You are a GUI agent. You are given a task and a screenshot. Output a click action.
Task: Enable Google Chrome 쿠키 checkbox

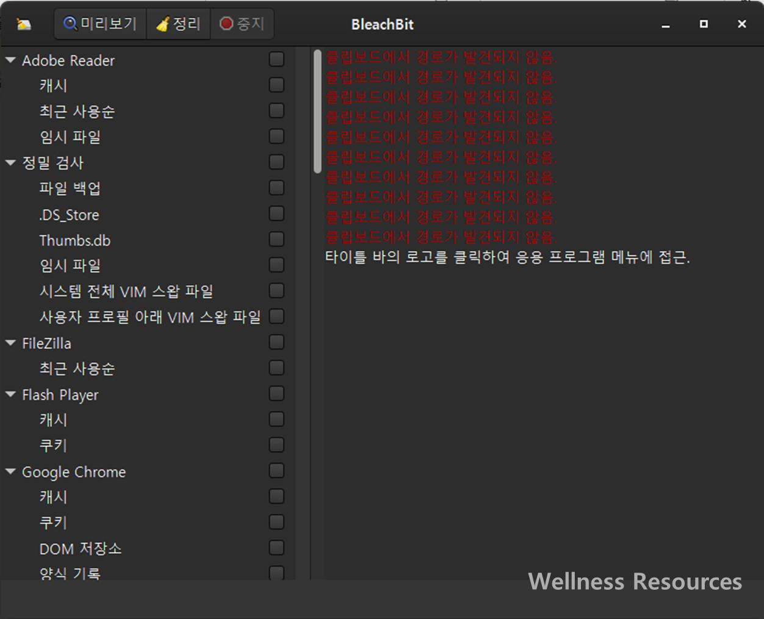[276, 522]
